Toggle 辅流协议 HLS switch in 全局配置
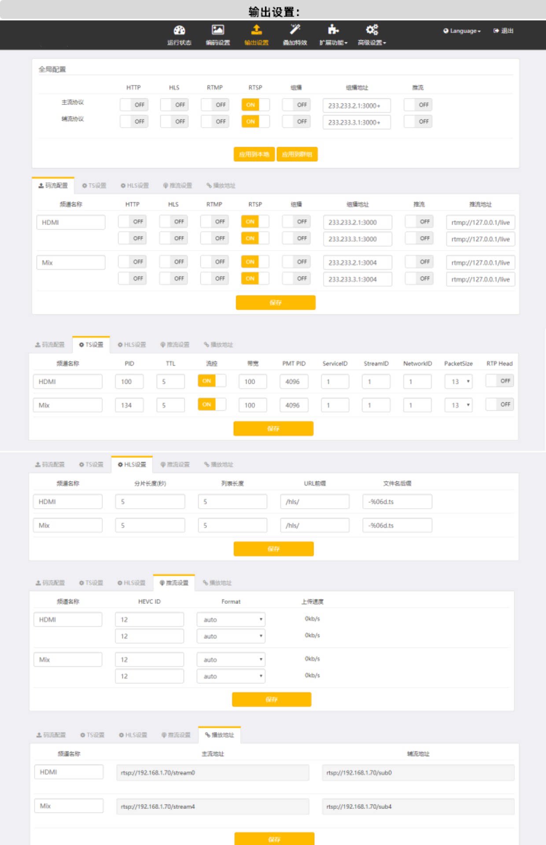 pyautogui.click(x=174, y=121)
